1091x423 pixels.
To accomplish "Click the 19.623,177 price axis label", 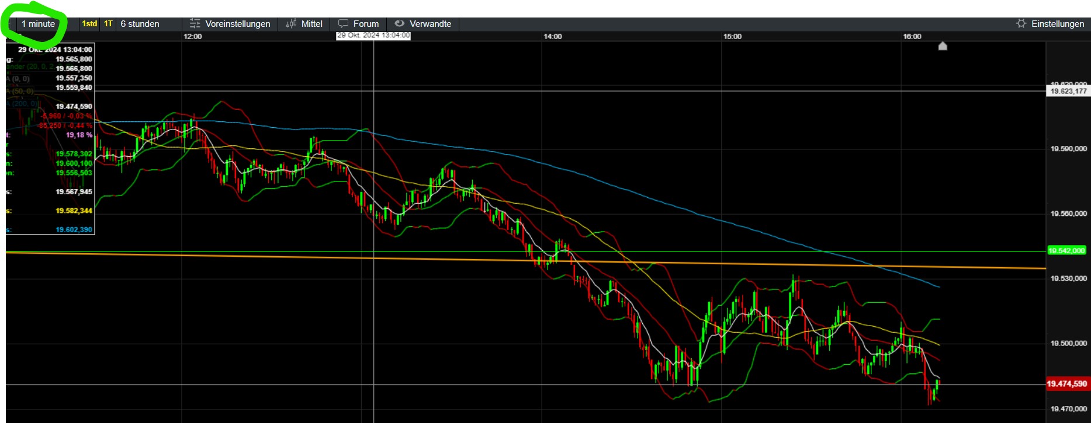I will coord(1068,91).
